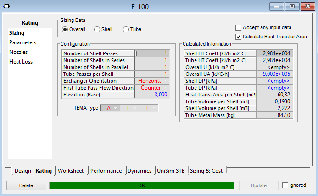Click the Overall UA [kJ/C-h] label
This screenshot has width=318, height=196.
(207, 74)
